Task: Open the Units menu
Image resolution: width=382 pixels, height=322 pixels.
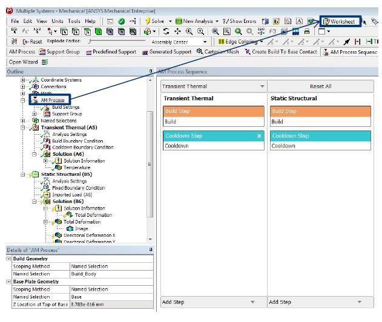Action: point(58,21)
